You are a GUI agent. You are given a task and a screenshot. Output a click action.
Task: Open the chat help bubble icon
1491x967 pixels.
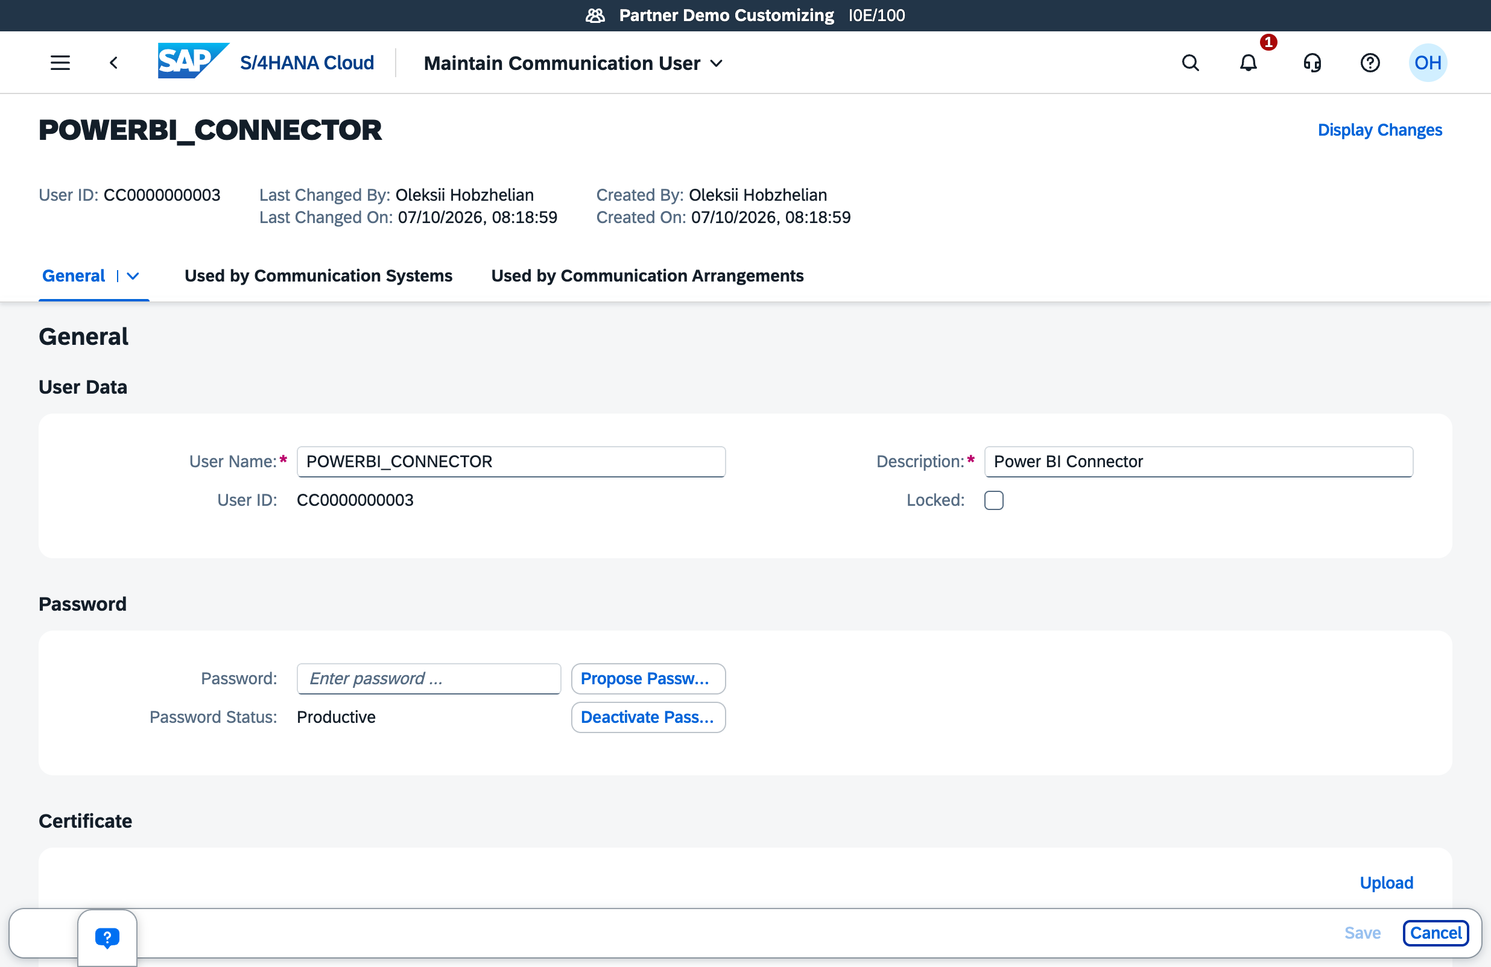(107, 937)
